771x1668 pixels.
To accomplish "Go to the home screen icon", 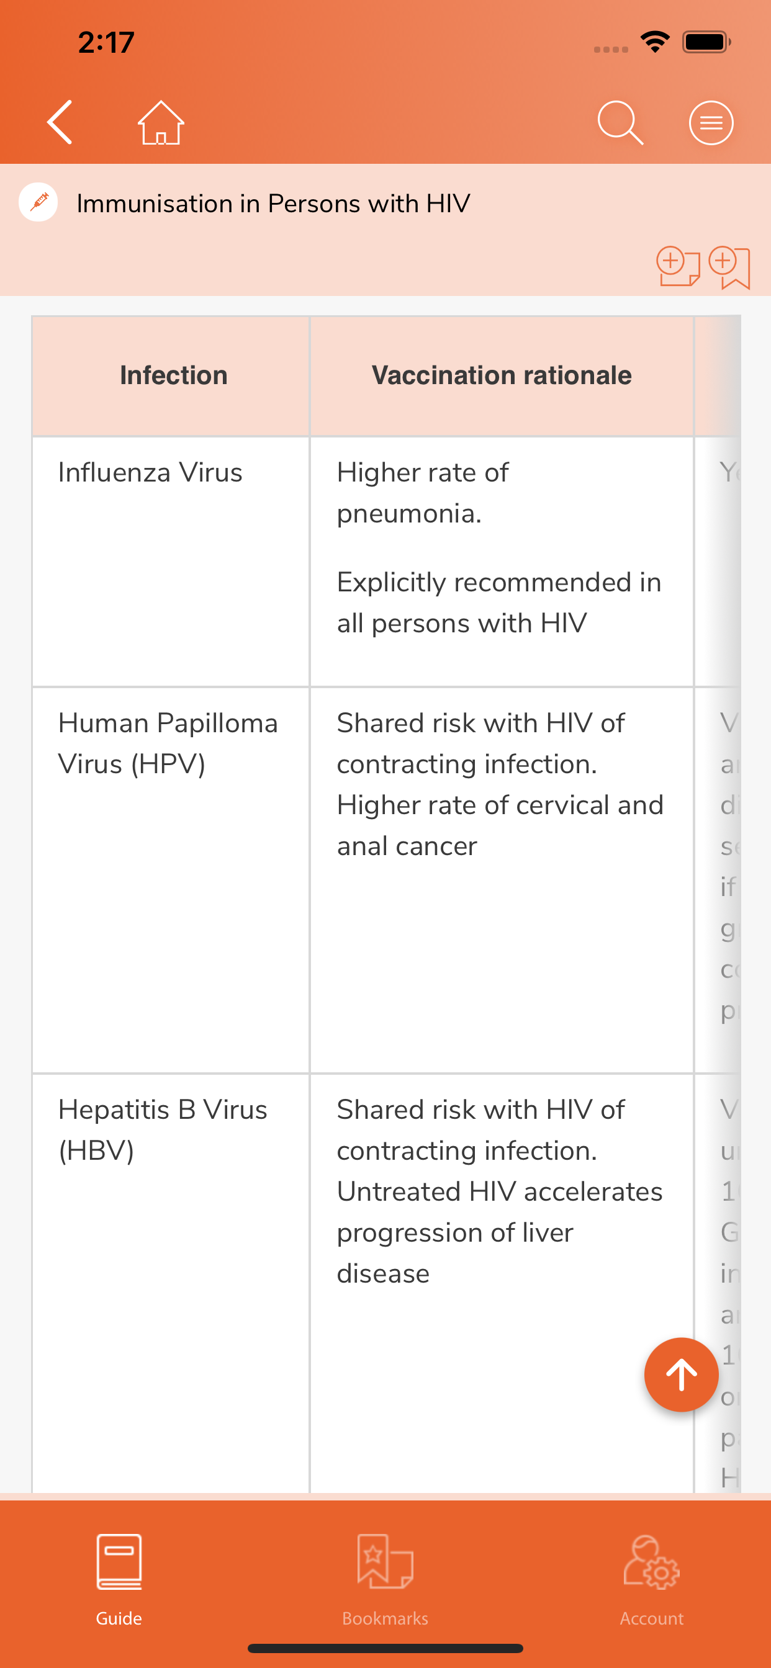I will tap(161, 122).
